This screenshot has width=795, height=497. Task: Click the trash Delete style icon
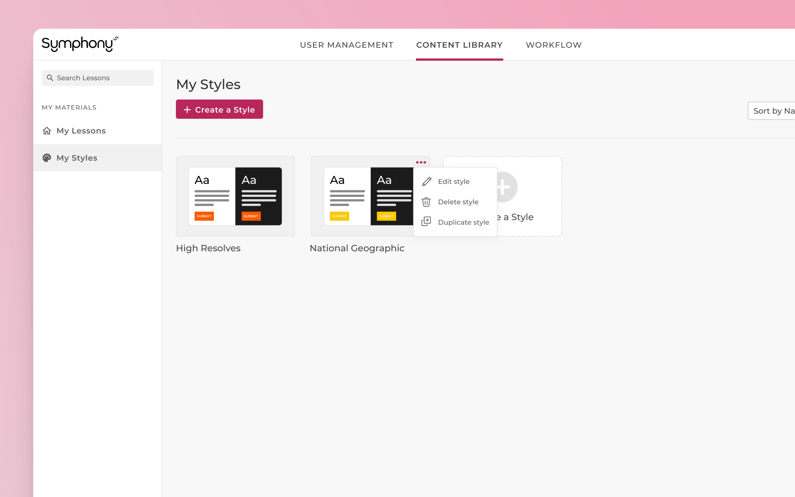point(426,202)
